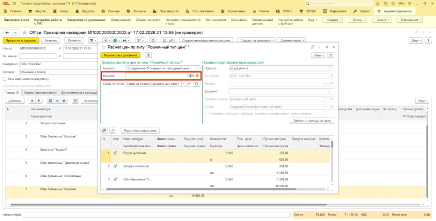Move row down with blue down arrow
The width and height of the screenshot is (436, 221).
pos(39,101)
